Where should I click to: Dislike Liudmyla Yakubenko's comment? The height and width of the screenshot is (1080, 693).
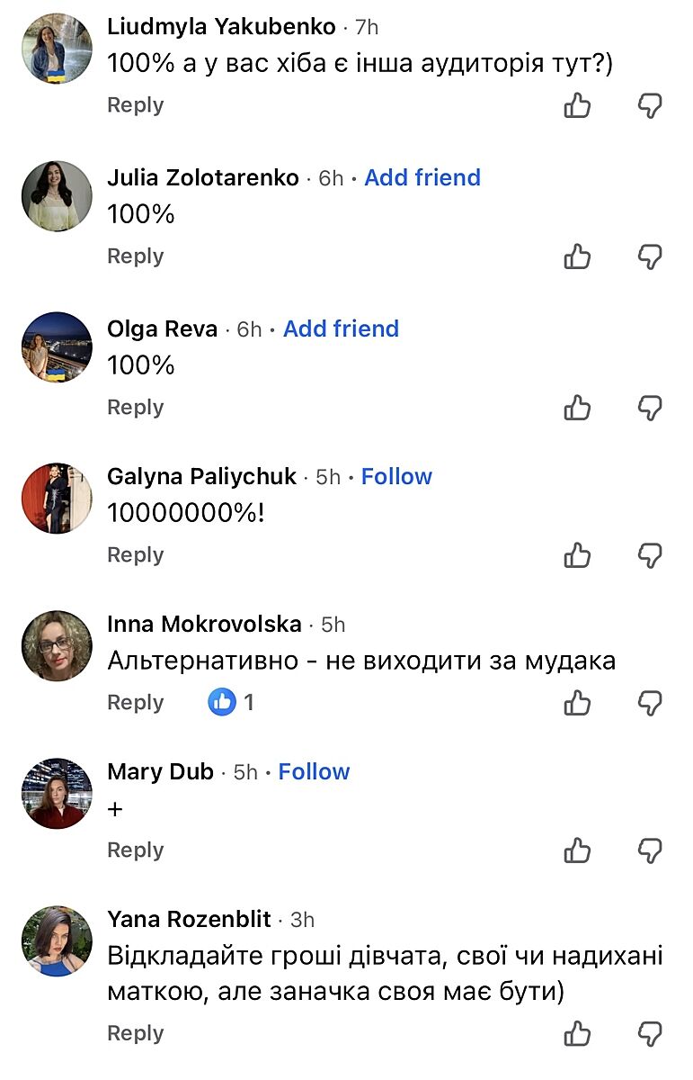click(x=650, y=106)
